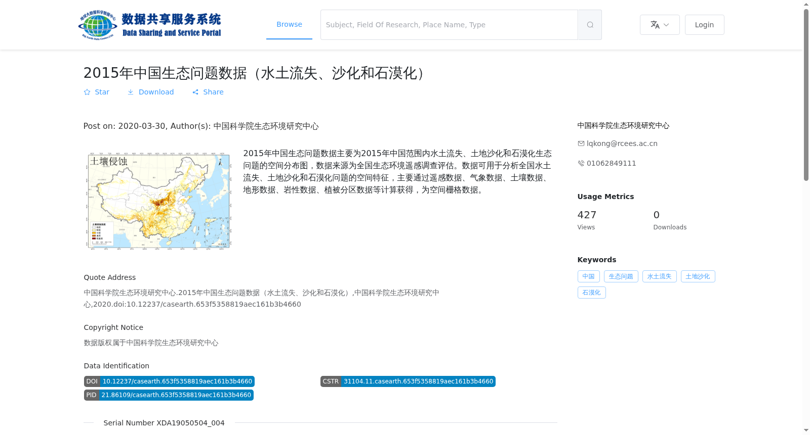Click the page vertical scrollbar thumb
Viewport: 810px width, 435px height.
pos(806,94)
